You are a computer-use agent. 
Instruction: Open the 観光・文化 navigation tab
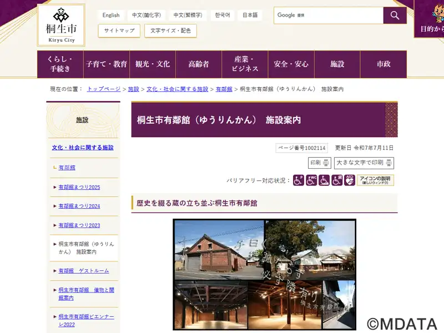coord(153,64)
